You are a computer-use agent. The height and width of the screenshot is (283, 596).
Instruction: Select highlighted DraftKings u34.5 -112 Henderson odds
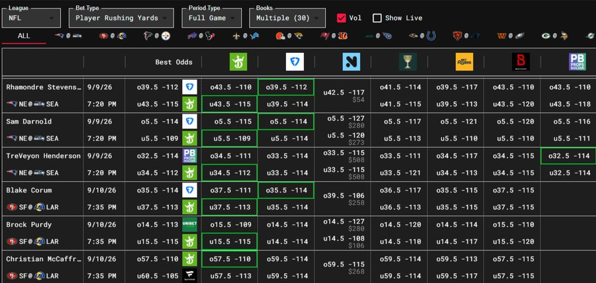coord(230,173)
